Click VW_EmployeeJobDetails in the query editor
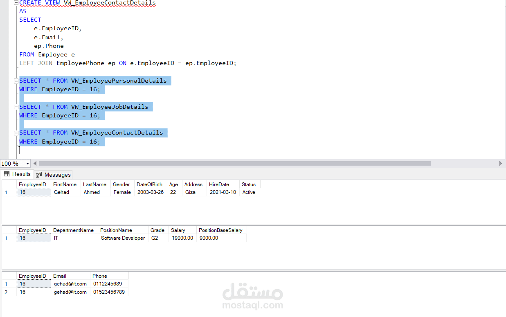The image size is (506, 317). (x=110, y=107)
